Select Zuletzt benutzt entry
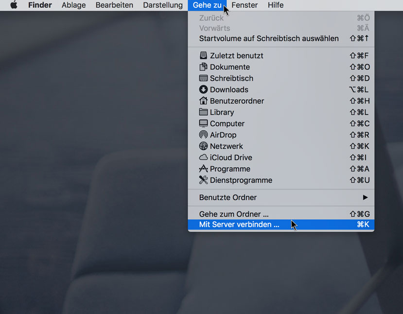Image resolution: width=403 pixels, height=314 pixels. (281, 55)
